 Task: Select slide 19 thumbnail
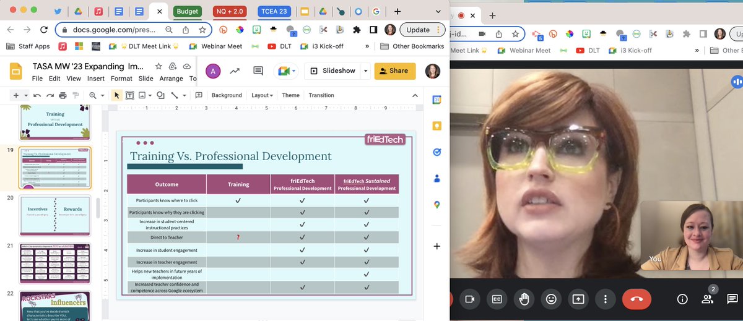(55, 167)
